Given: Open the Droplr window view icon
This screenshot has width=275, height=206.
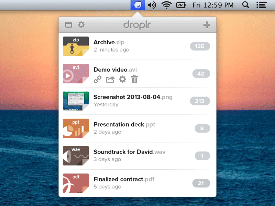Looking at the screenshot, I should point(68,25).
